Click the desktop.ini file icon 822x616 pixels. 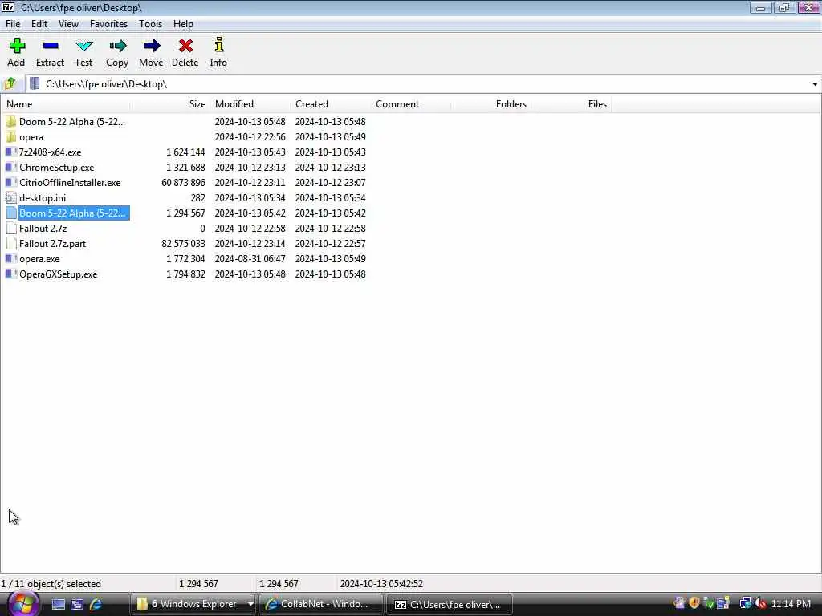11,197
